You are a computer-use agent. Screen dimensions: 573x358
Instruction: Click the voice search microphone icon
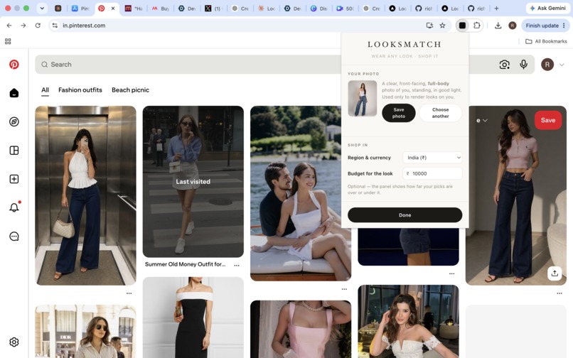coord(523,65)
